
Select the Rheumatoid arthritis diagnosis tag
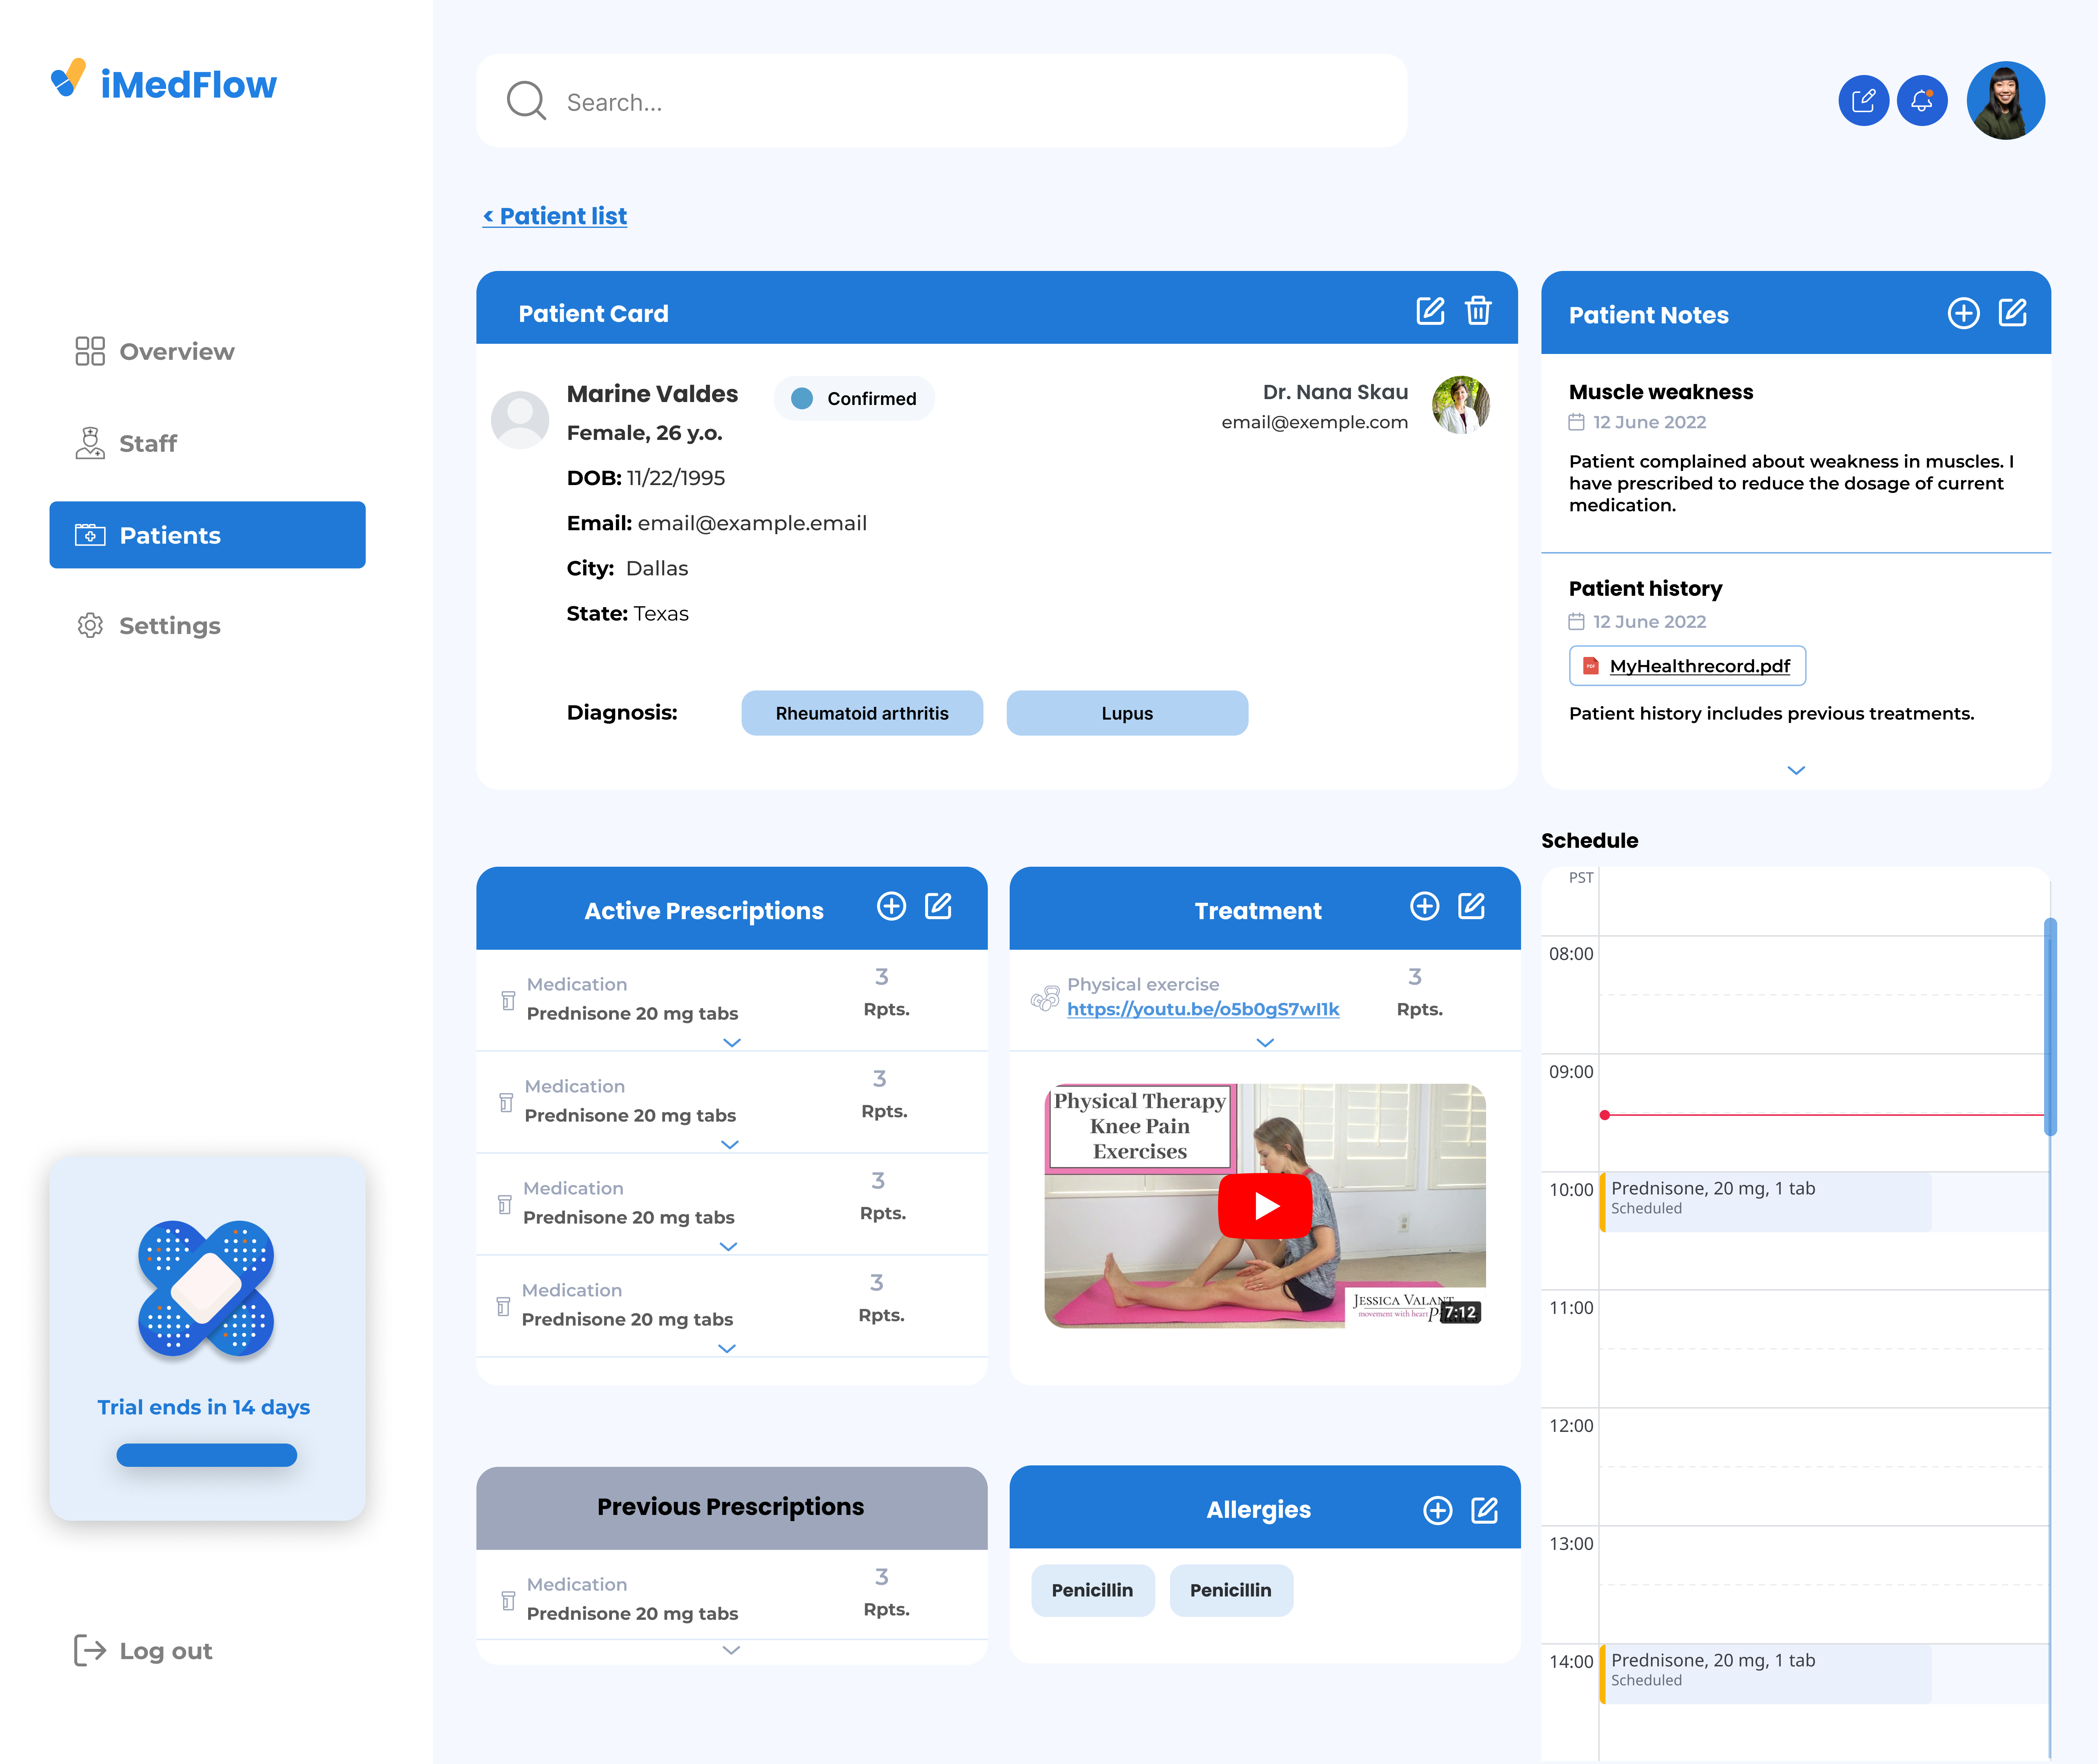point(862,713)
